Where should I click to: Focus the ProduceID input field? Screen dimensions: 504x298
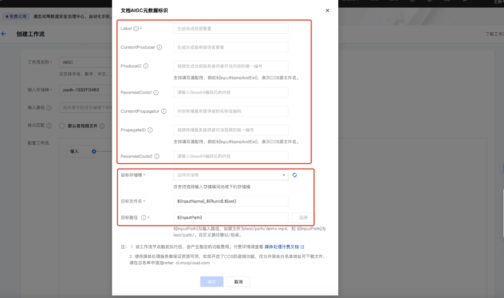(231, 66)
